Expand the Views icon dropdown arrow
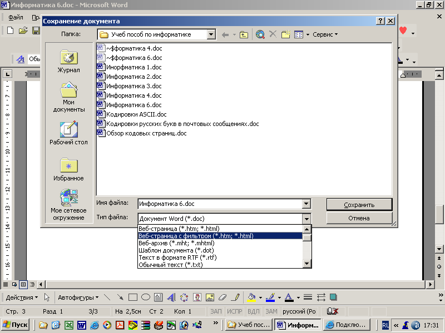This screenshot has width=445, height=333. coord(308,35)
